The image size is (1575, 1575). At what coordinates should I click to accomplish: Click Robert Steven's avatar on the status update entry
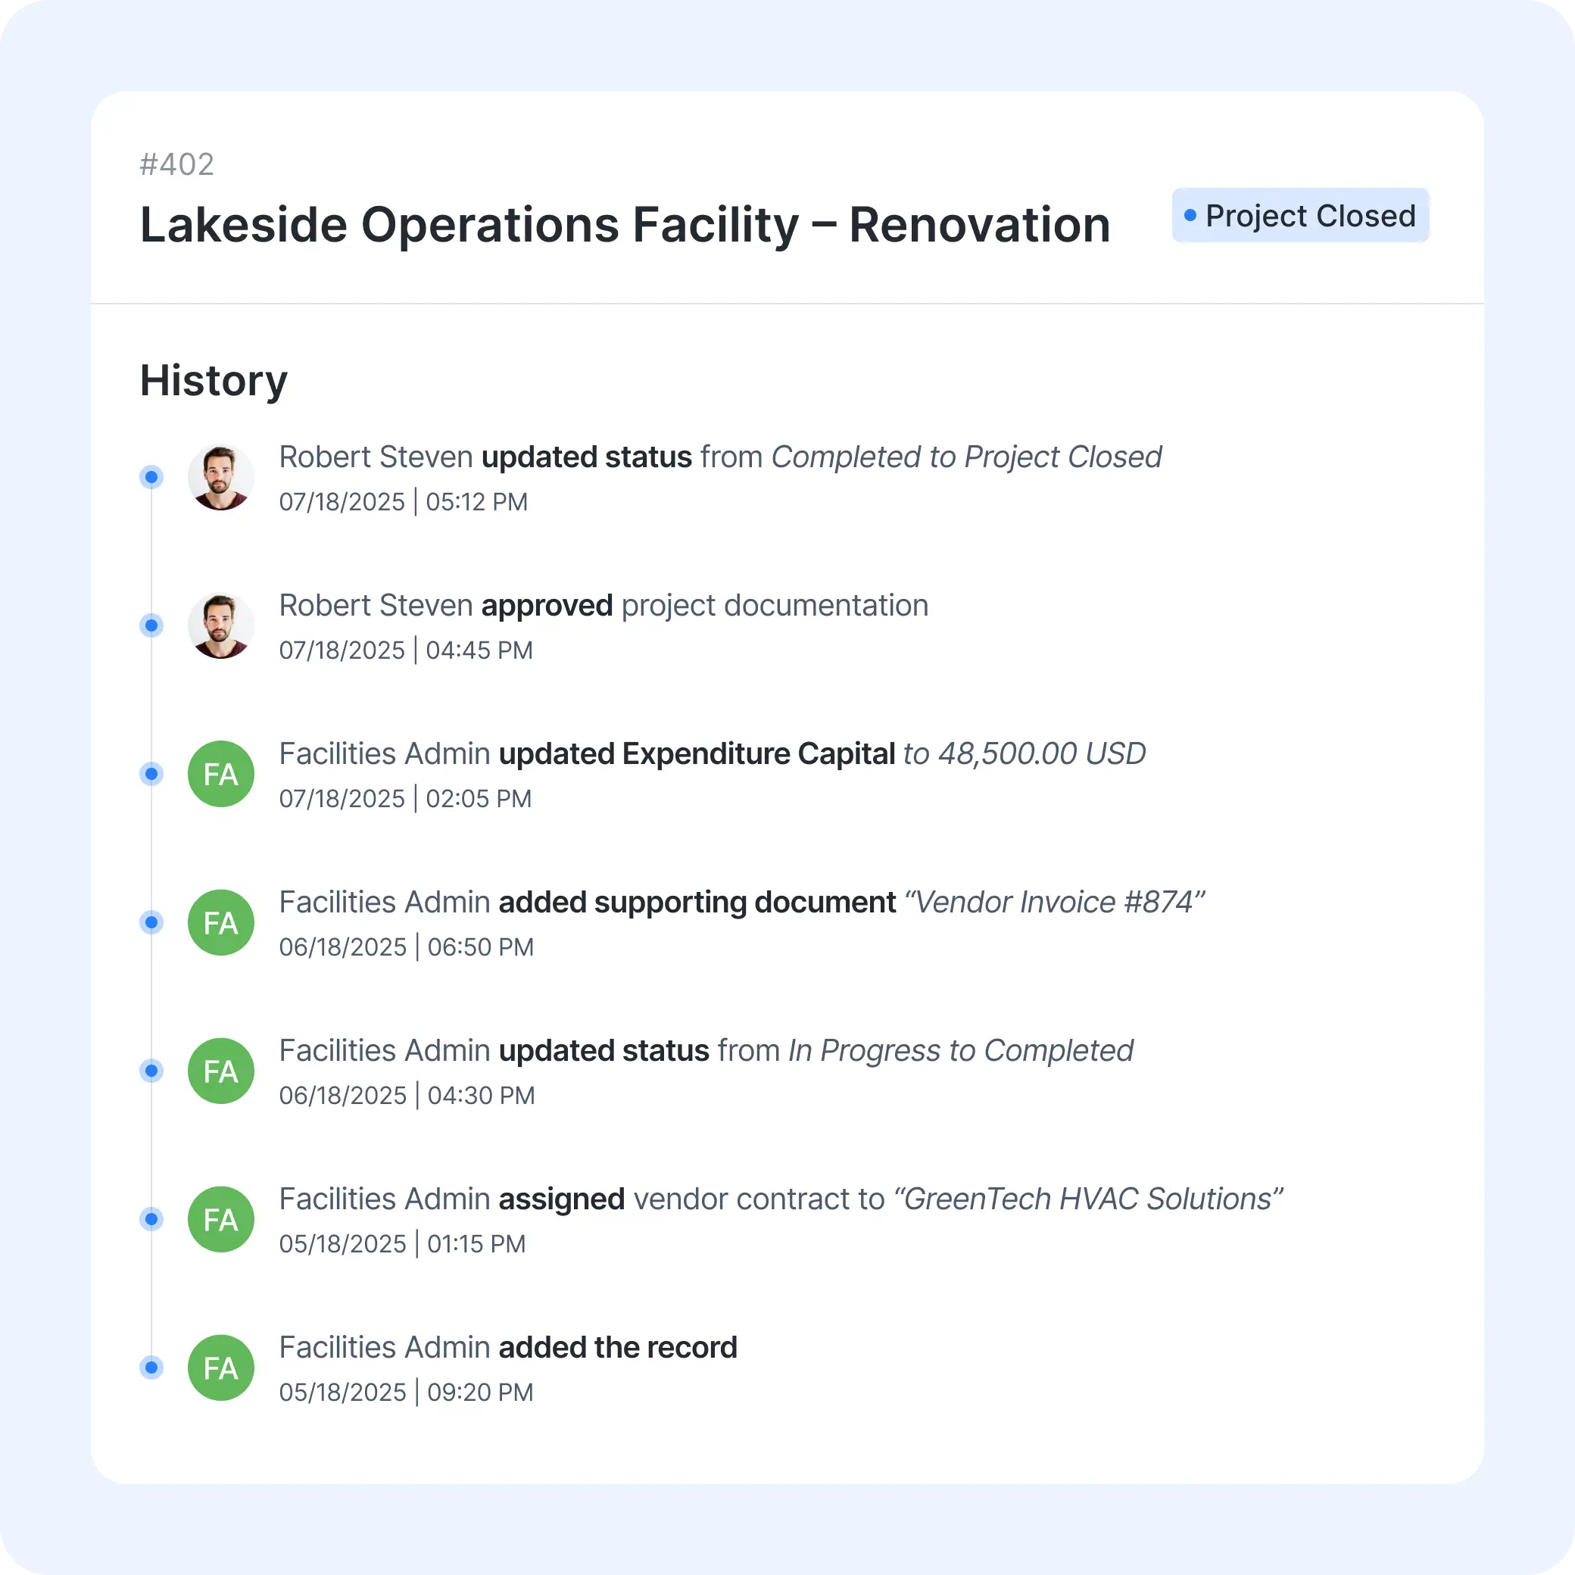click(x=220, y=477)
